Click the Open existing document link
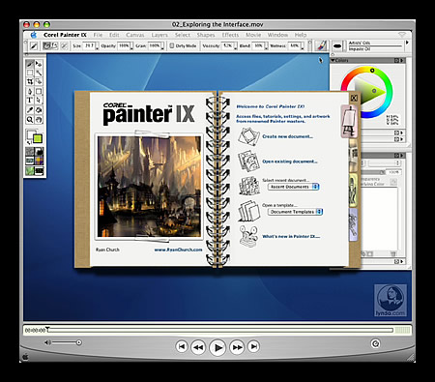 point(290,162)
